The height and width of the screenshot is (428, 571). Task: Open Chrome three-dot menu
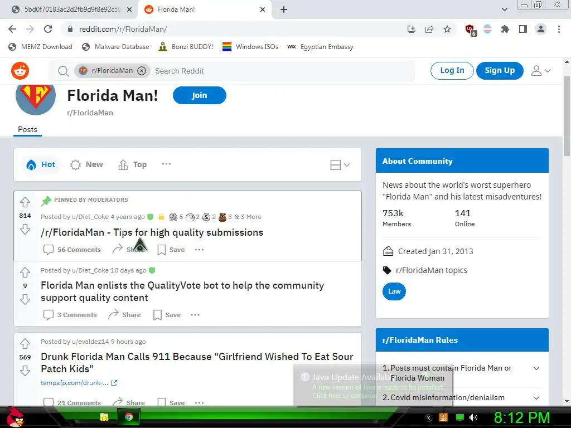(559, 29)
